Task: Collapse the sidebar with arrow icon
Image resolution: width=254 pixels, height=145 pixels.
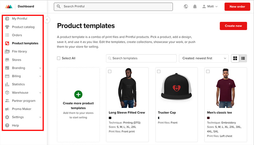Action: click(47, 20)
